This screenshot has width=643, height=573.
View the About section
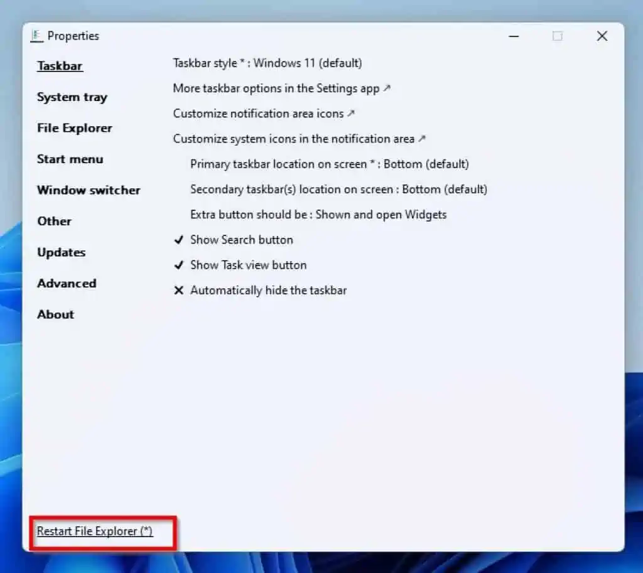[x=55, y=314]
